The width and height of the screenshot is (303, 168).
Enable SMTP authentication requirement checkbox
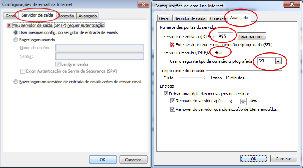(9, 25)
